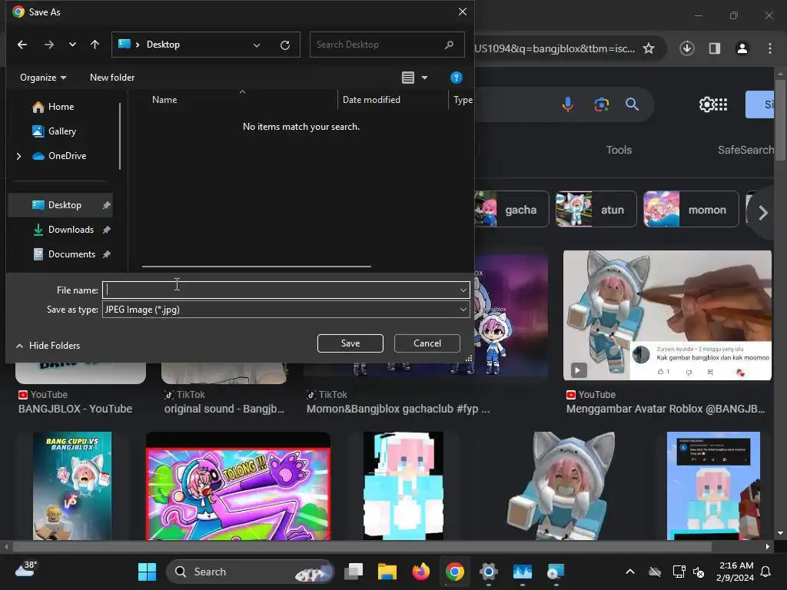This screenshot has width=787, height=590.
Task: Select the momon filter chip
Action: pos(691,209)
